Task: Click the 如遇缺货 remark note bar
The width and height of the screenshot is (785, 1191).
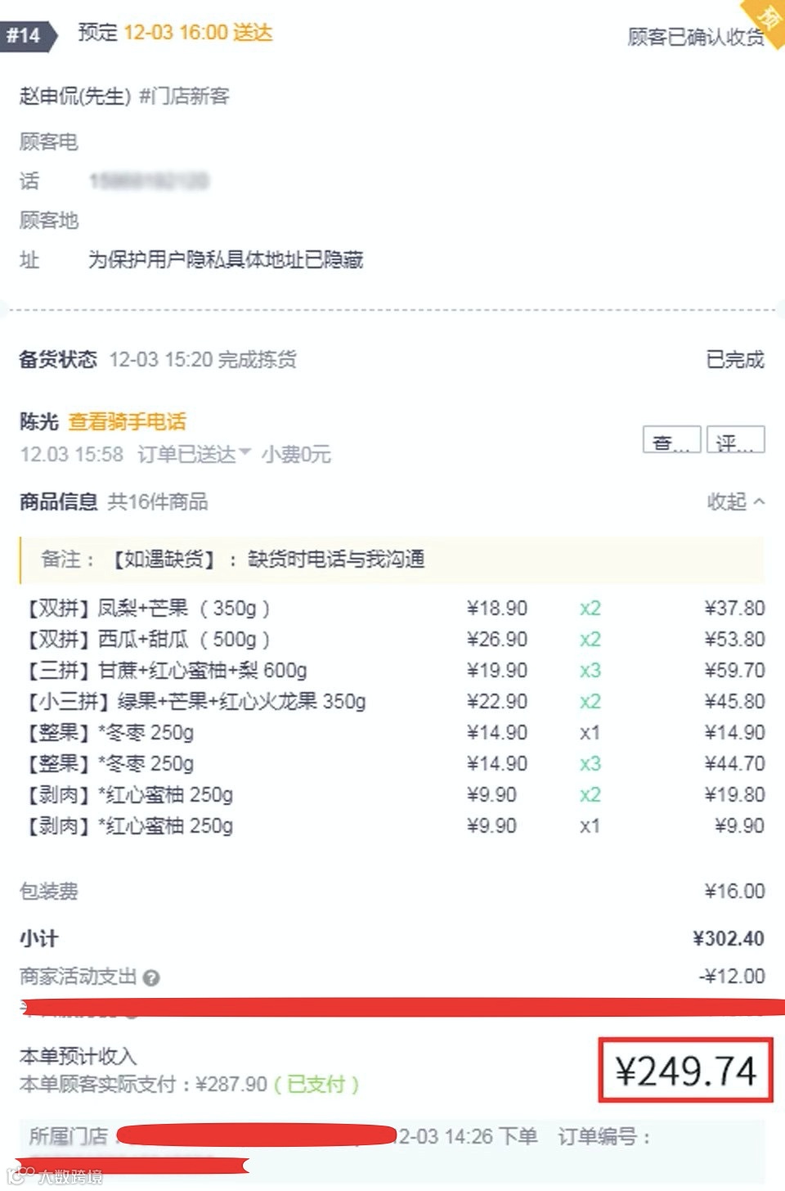Action: point(391,560)
